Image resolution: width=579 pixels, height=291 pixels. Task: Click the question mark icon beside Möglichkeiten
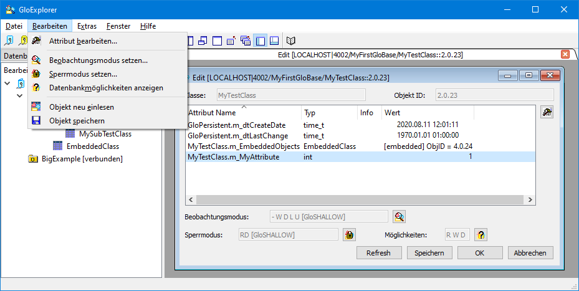[481, 234]
